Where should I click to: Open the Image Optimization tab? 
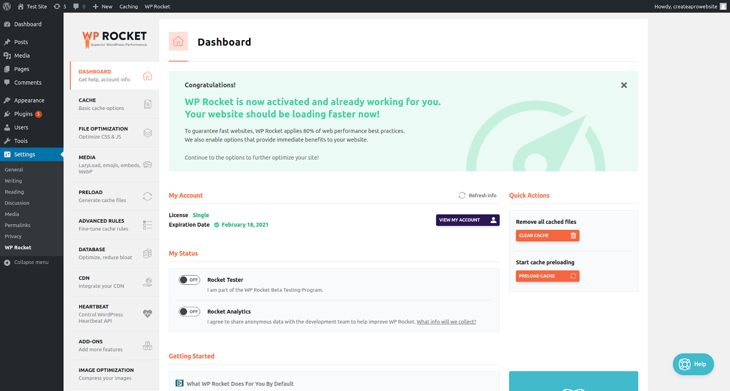[x=115, y=374]
